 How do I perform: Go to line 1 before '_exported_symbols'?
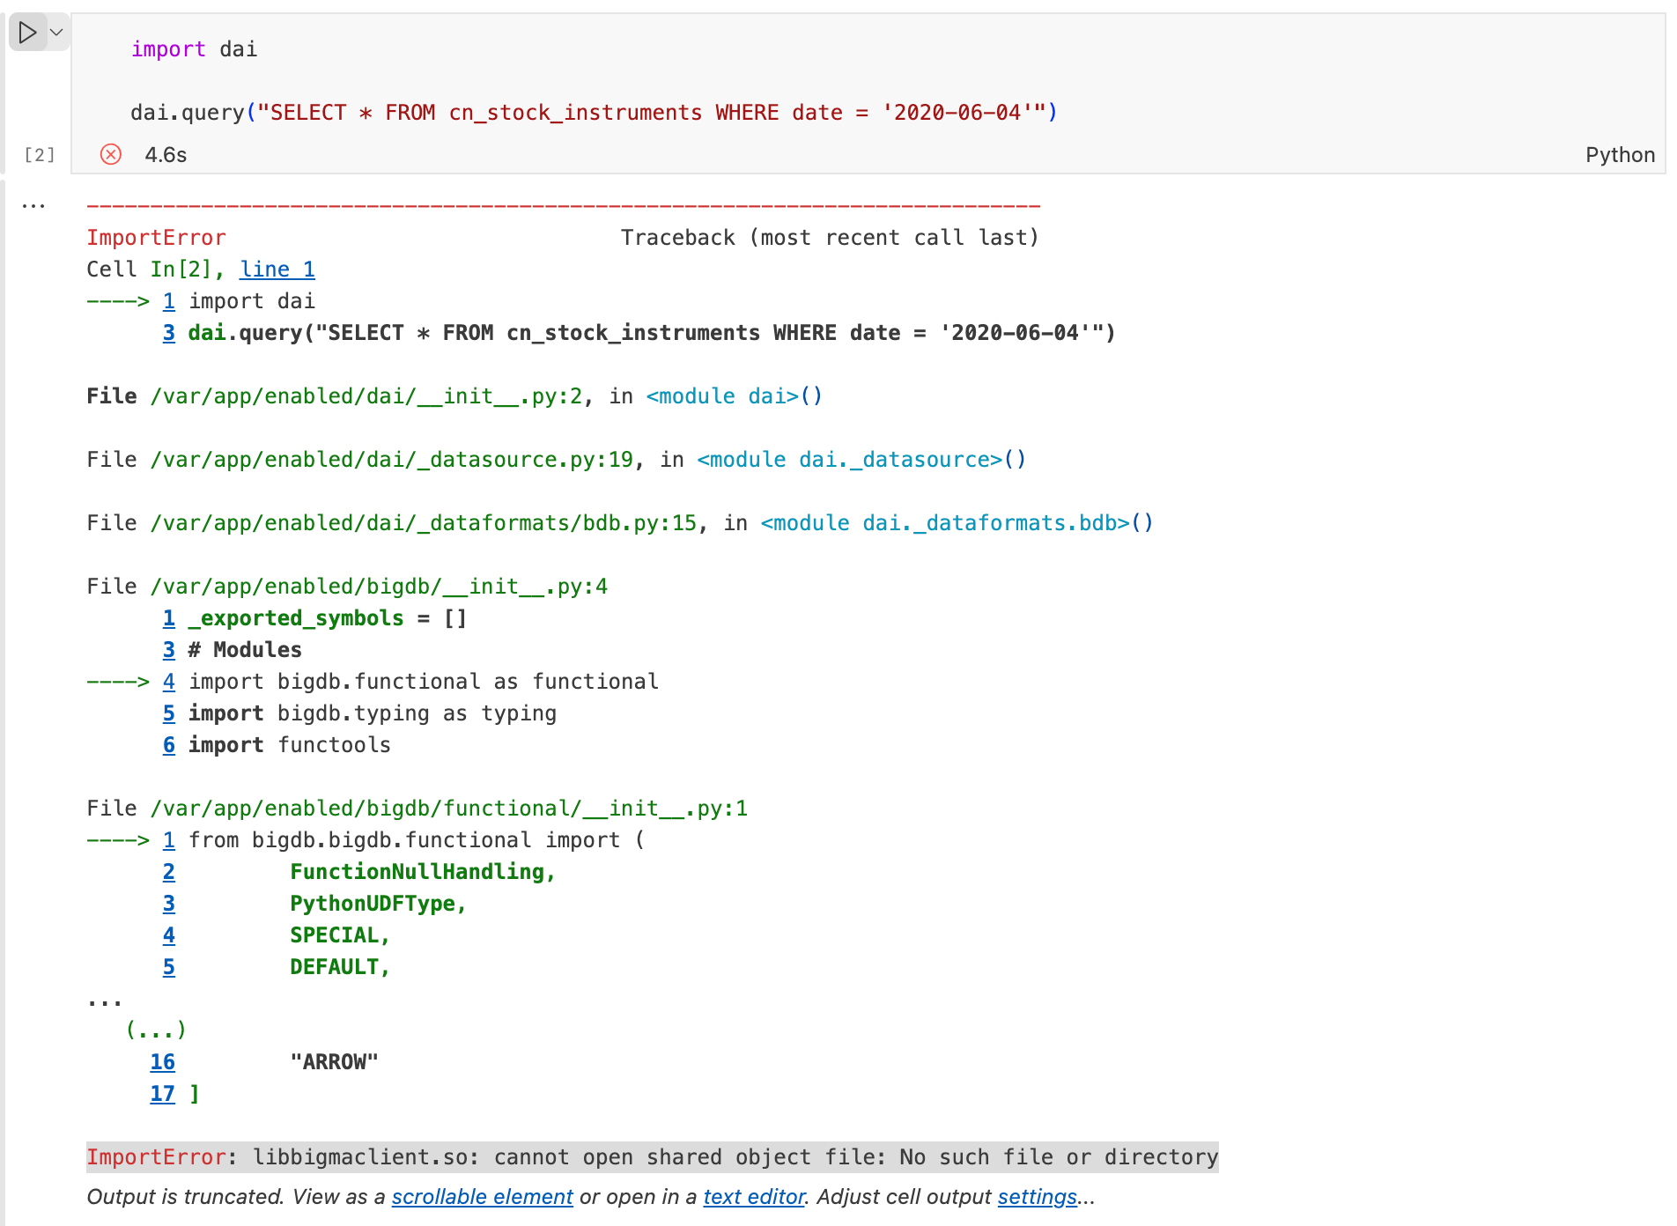168,618
